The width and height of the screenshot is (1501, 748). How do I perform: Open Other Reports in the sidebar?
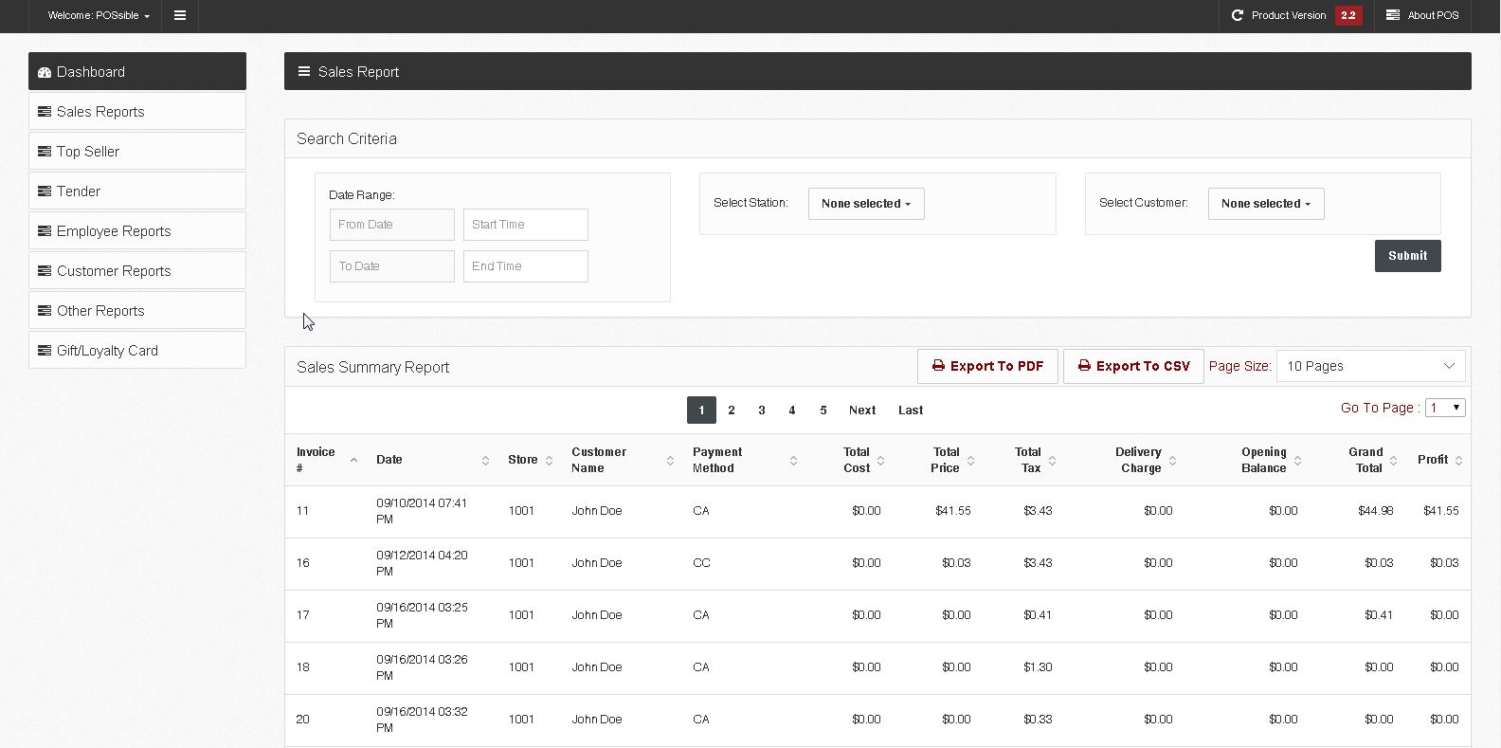coord(137,311)
